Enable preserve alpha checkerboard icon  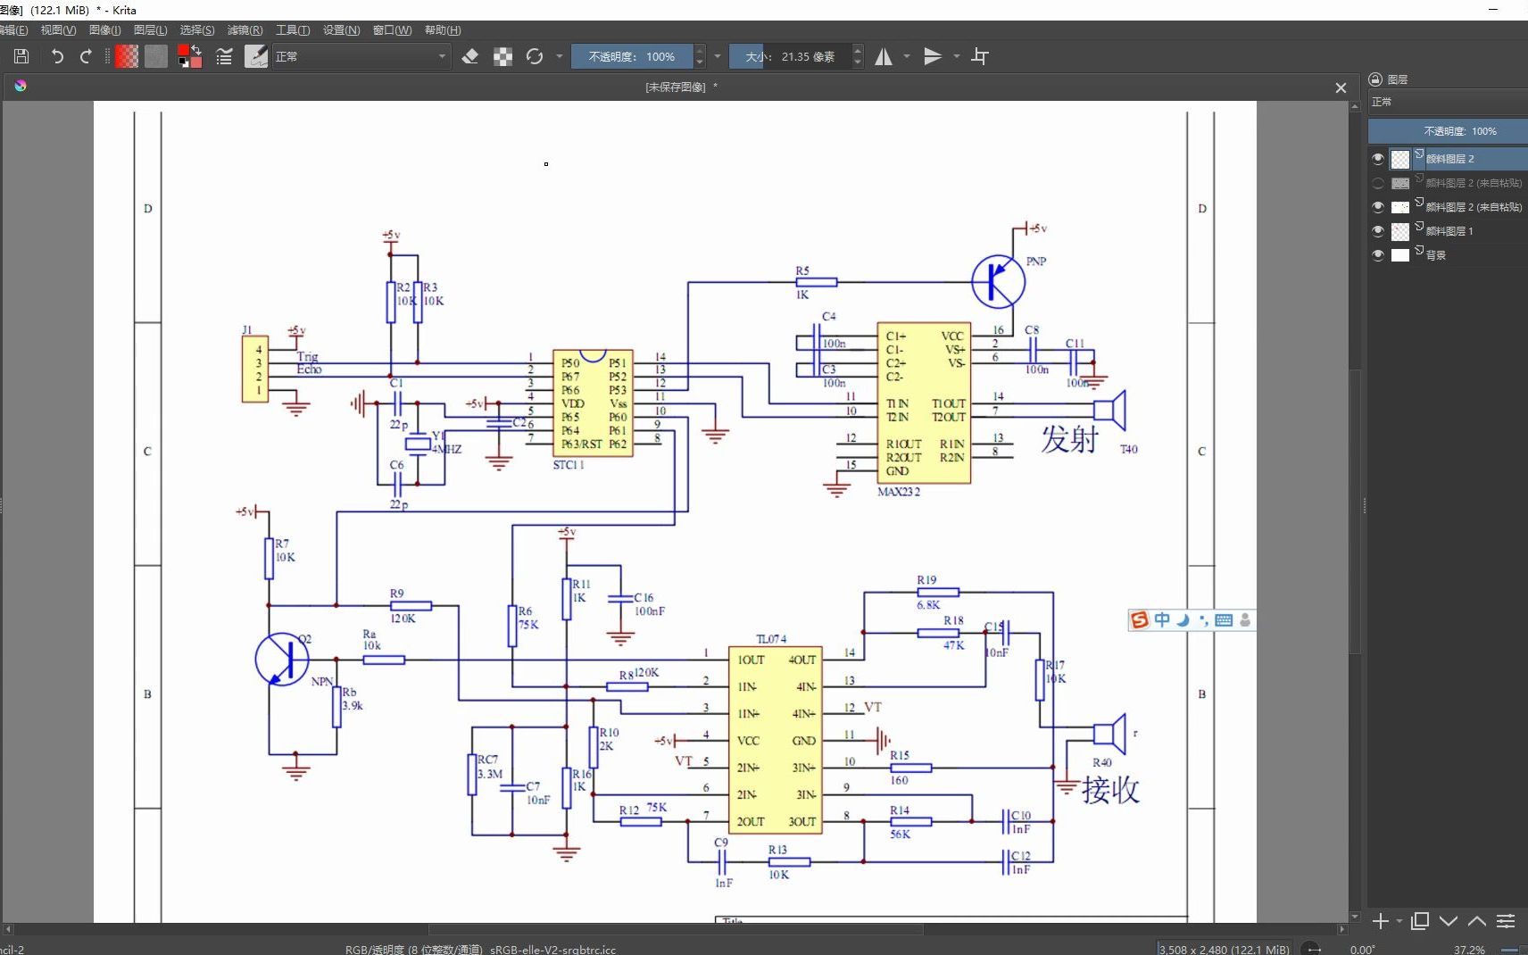(x=503, y=56)
